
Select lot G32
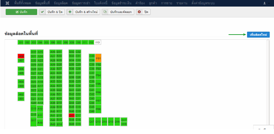coord(33,52)
